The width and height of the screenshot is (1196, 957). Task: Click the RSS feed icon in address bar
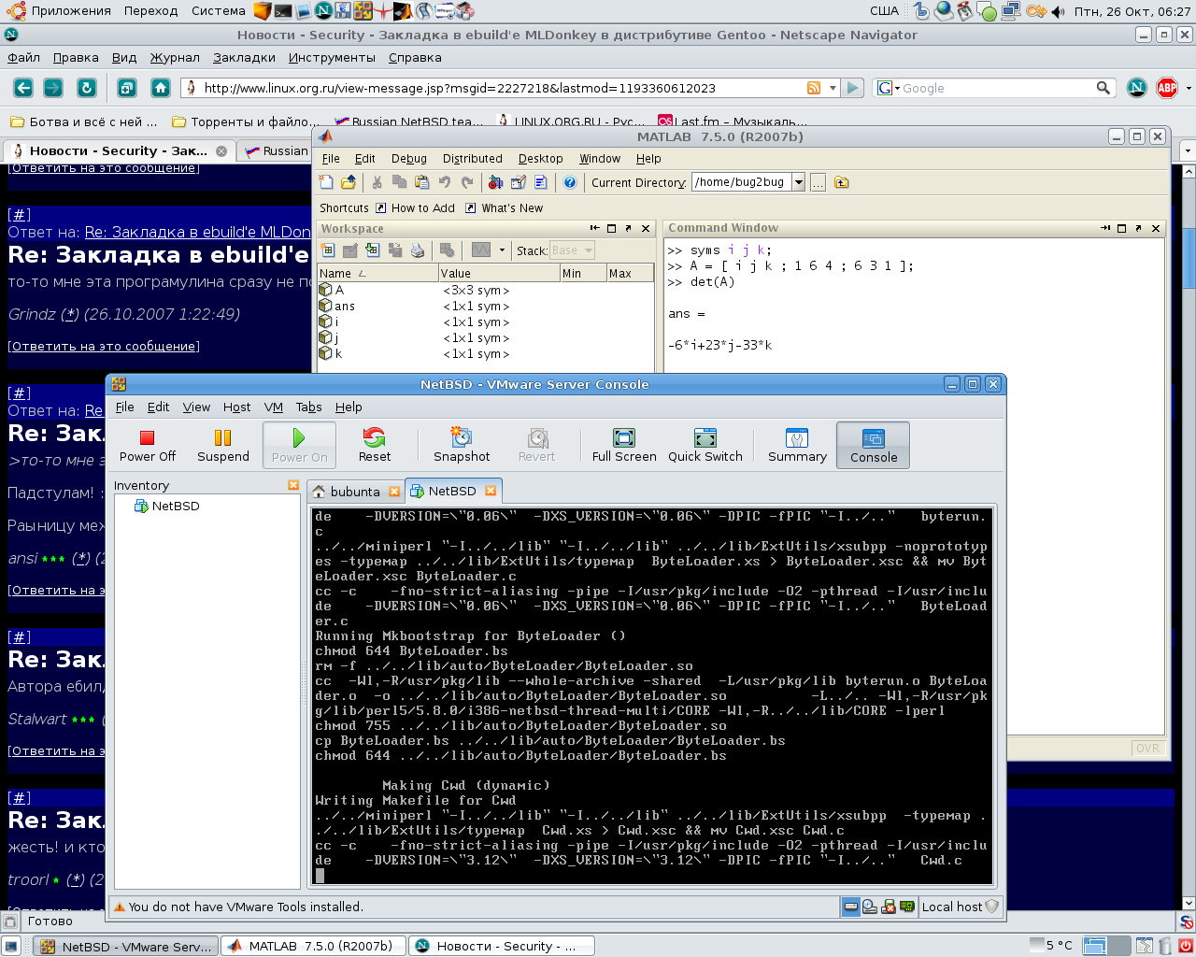click(x=814, y=88)
